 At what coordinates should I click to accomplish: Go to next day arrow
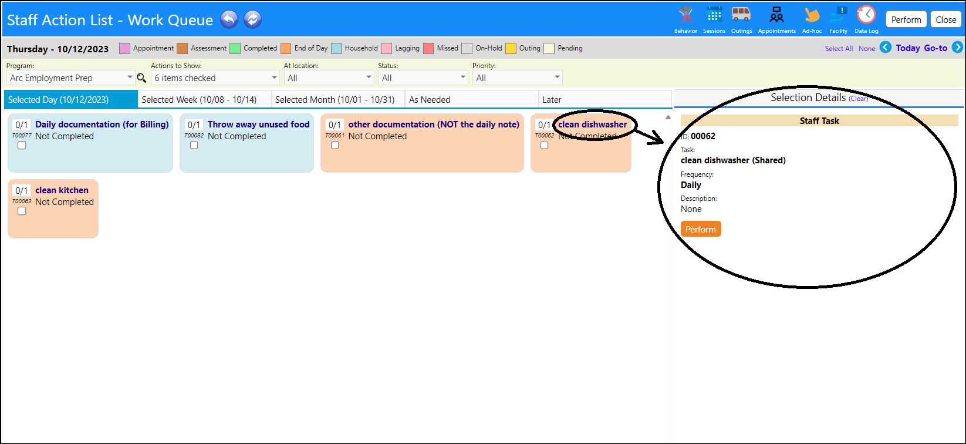957,48
